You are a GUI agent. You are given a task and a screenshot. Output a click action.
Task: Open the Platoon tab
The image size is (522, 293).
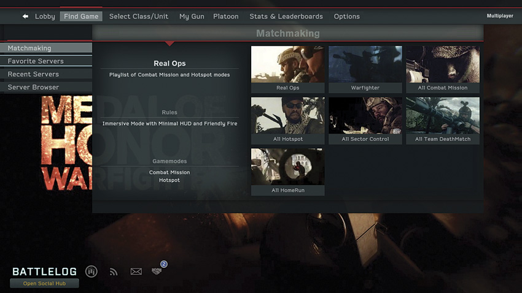coord(226,17)
